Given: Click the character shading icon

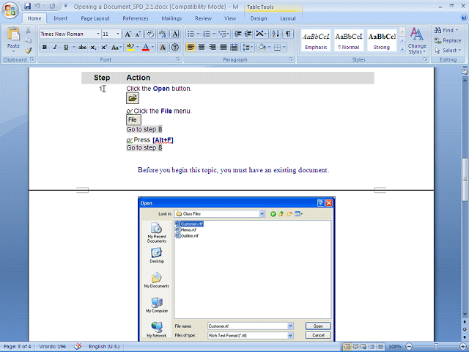Looking at the screenshot, I should click(x=163, y=47).
